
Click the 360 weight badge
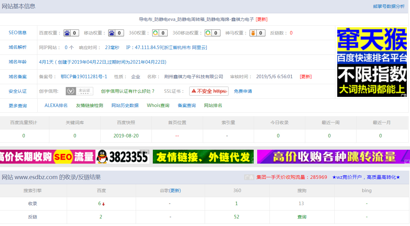(159, 33)
